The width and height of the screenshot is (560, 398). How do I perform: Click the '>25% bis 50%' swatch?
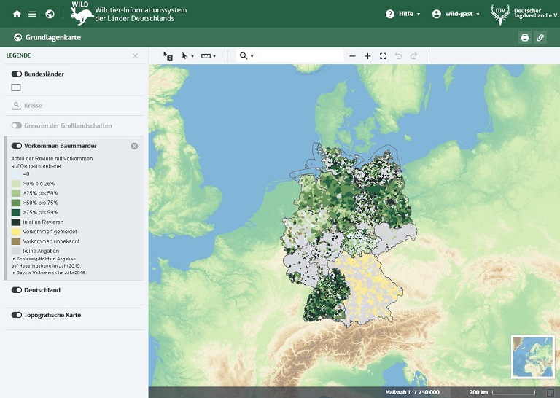point(16,193)
